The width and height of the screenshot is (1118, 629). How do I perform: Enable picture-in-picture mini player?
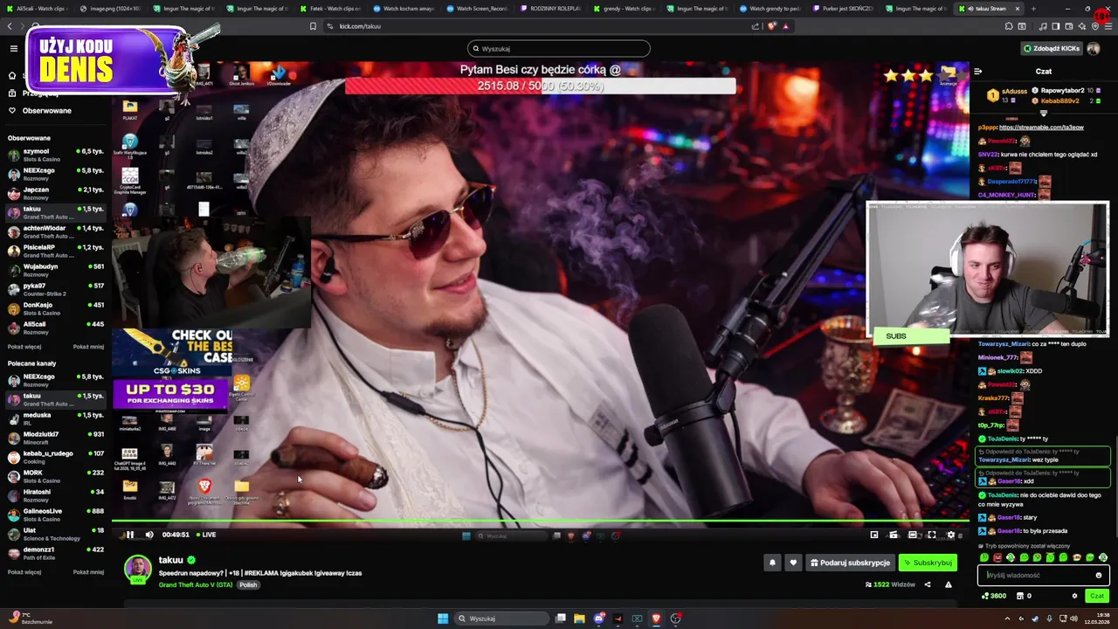[x=874, y=535]
